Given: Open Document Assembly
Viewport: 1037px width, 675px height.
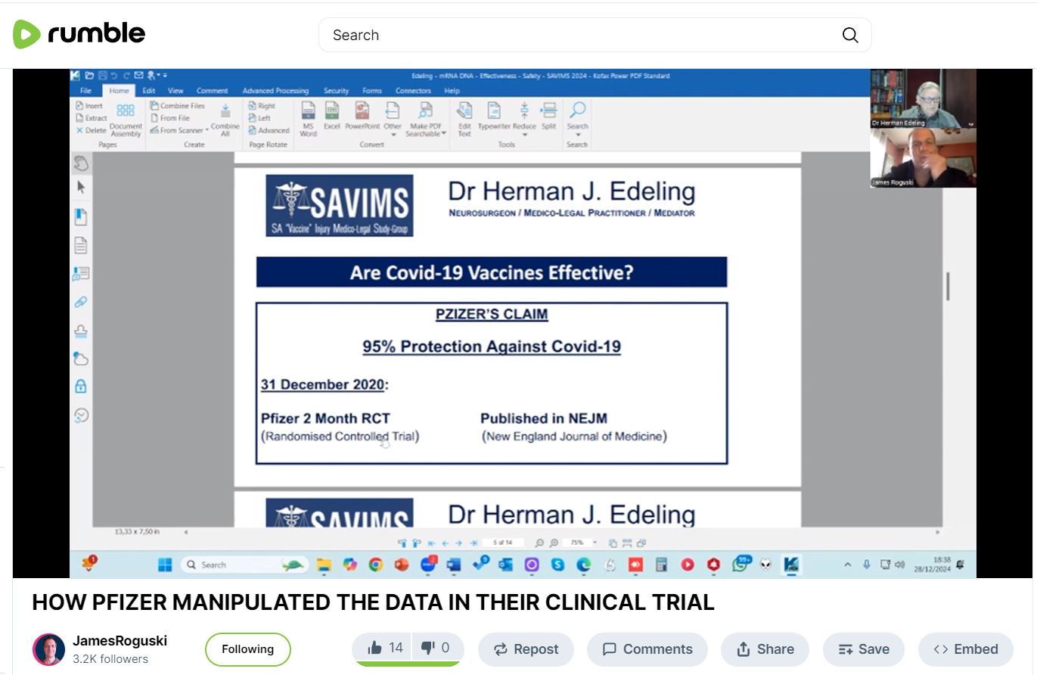Looking at the screenshot, I should point(126,120).
